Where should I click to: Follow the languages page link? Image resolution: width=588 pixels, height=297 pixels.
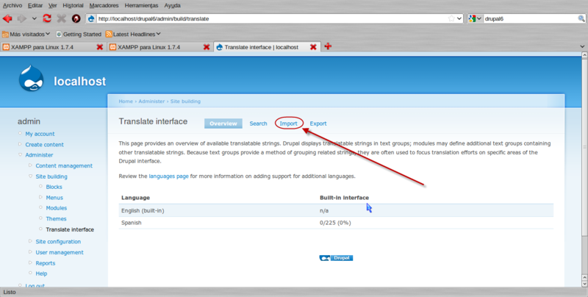[168, 176]
